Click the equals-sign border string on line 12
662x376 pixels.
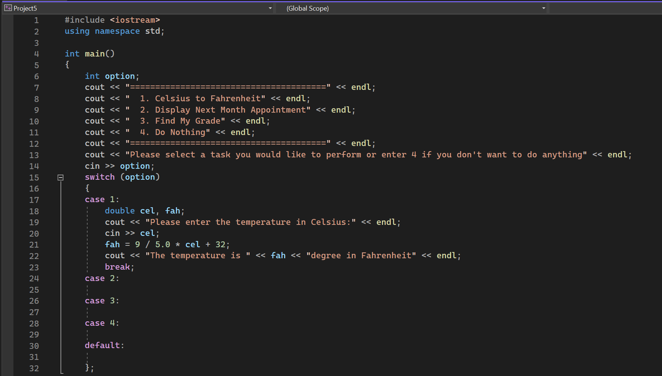[228, 143]
